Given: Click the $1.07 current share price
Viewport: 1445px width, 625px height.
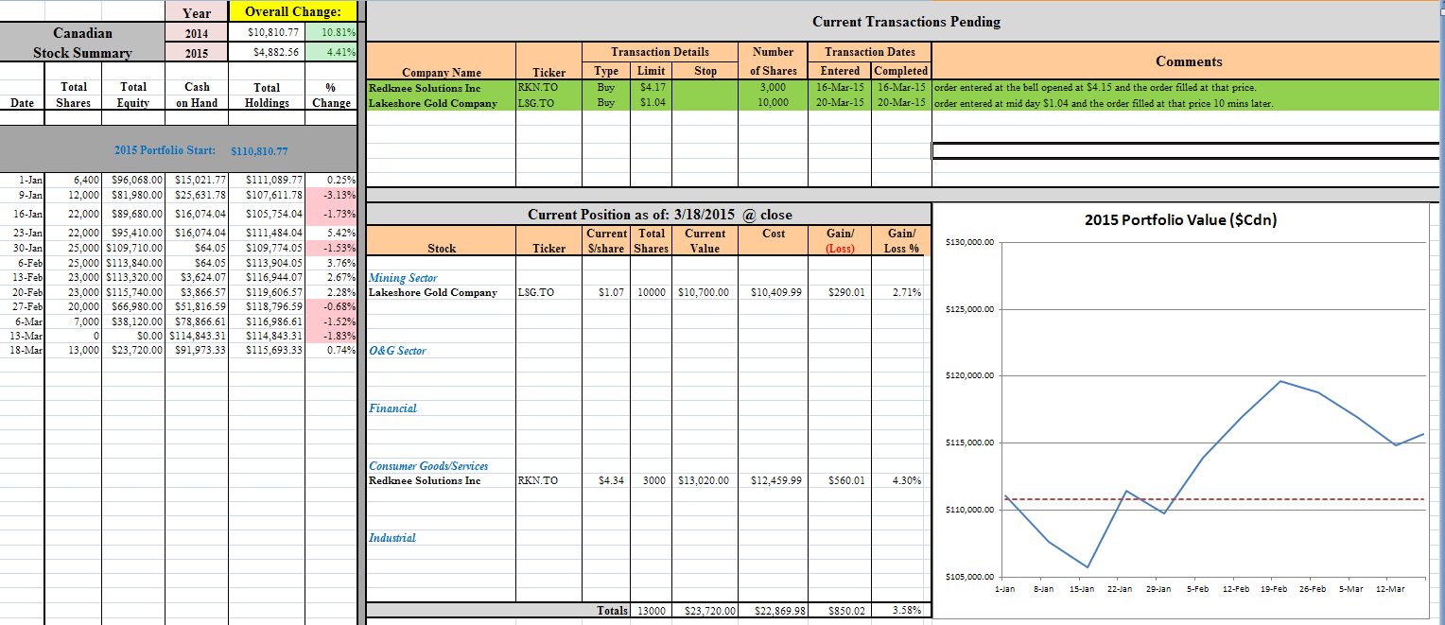Looking at the screenshot, I should click(608, 293).
